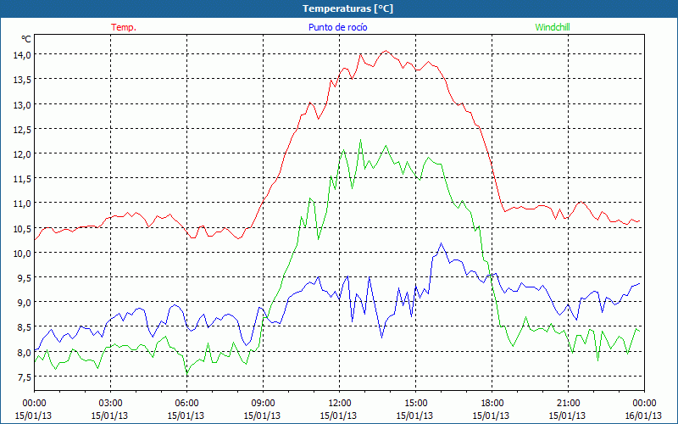
Task: Click the '13,0' y-axis value
Action: 22,104
